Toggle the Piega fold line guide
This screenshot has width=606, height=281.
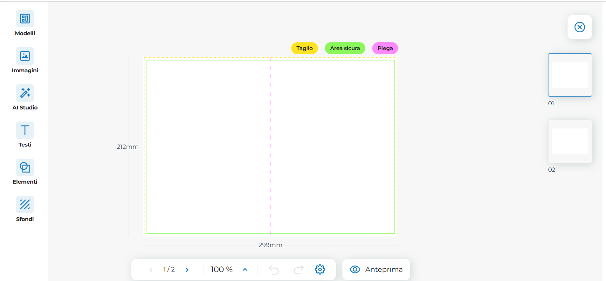385,48
